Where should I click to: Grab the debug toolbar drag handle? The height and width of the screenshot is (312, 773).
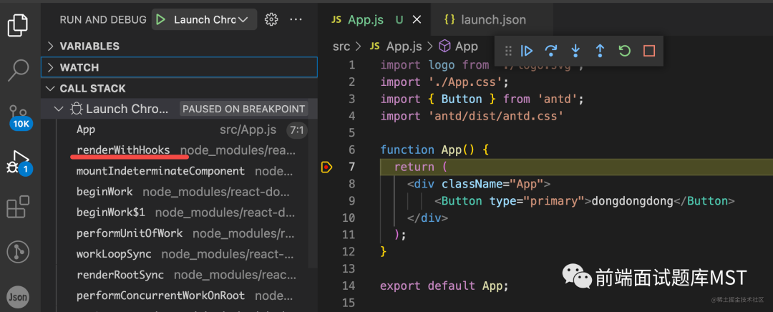tap(509, 51)
